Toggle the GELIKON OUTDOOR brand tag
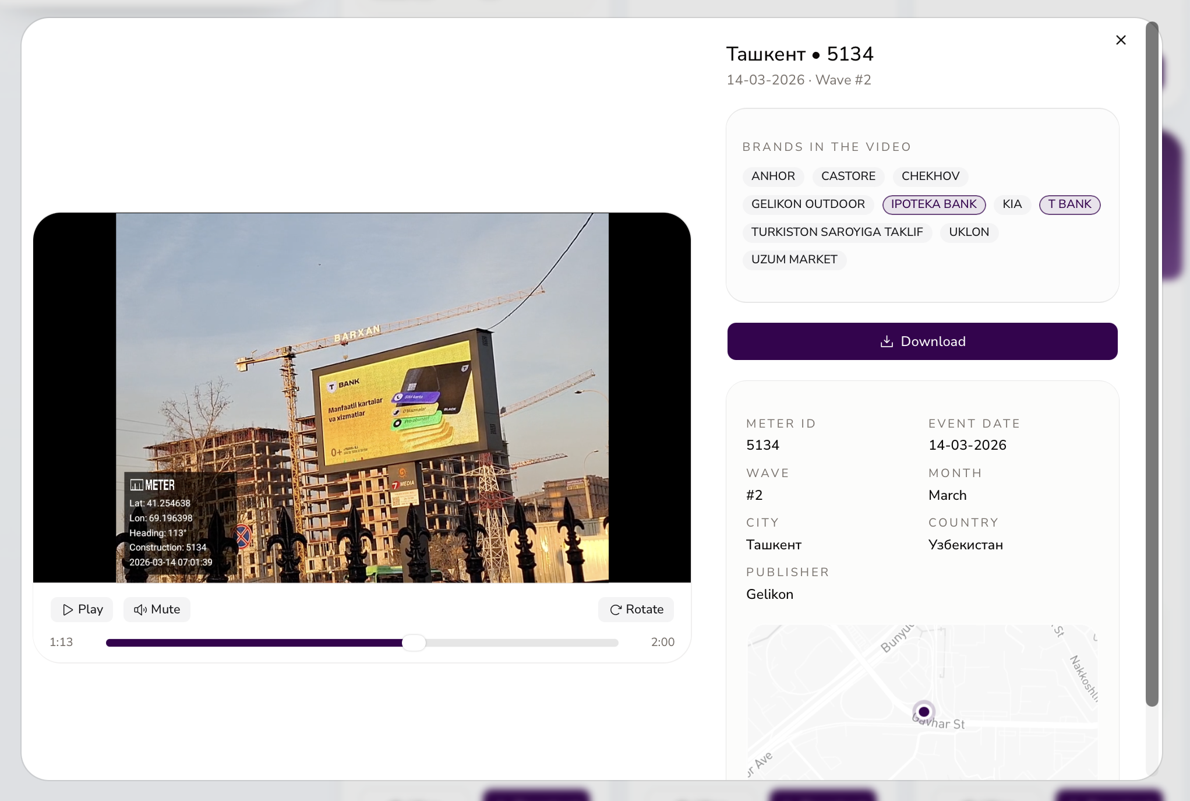Image resolution: width=1190 pixels, height=801 pixels. pyautogui.click(x=808, y=204)
